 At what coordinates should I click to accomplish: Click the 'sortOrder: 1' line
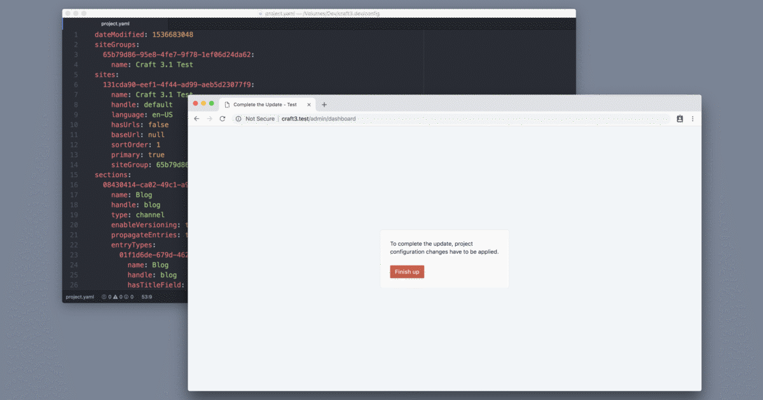tap(135, 145)
